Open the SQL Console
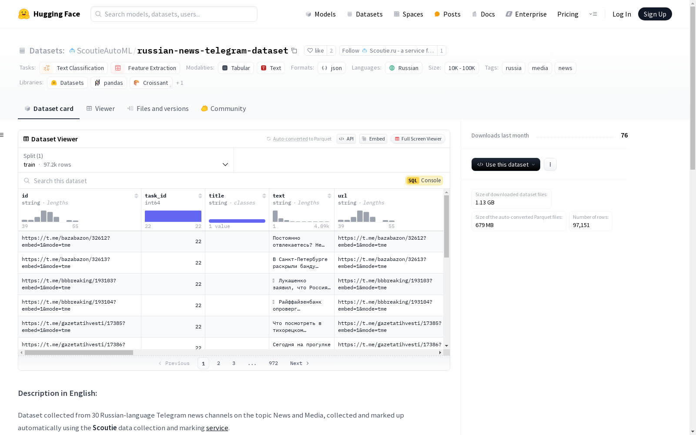This screenshot has height=435, width=696. pyautogui.click(x=424, y=181)
